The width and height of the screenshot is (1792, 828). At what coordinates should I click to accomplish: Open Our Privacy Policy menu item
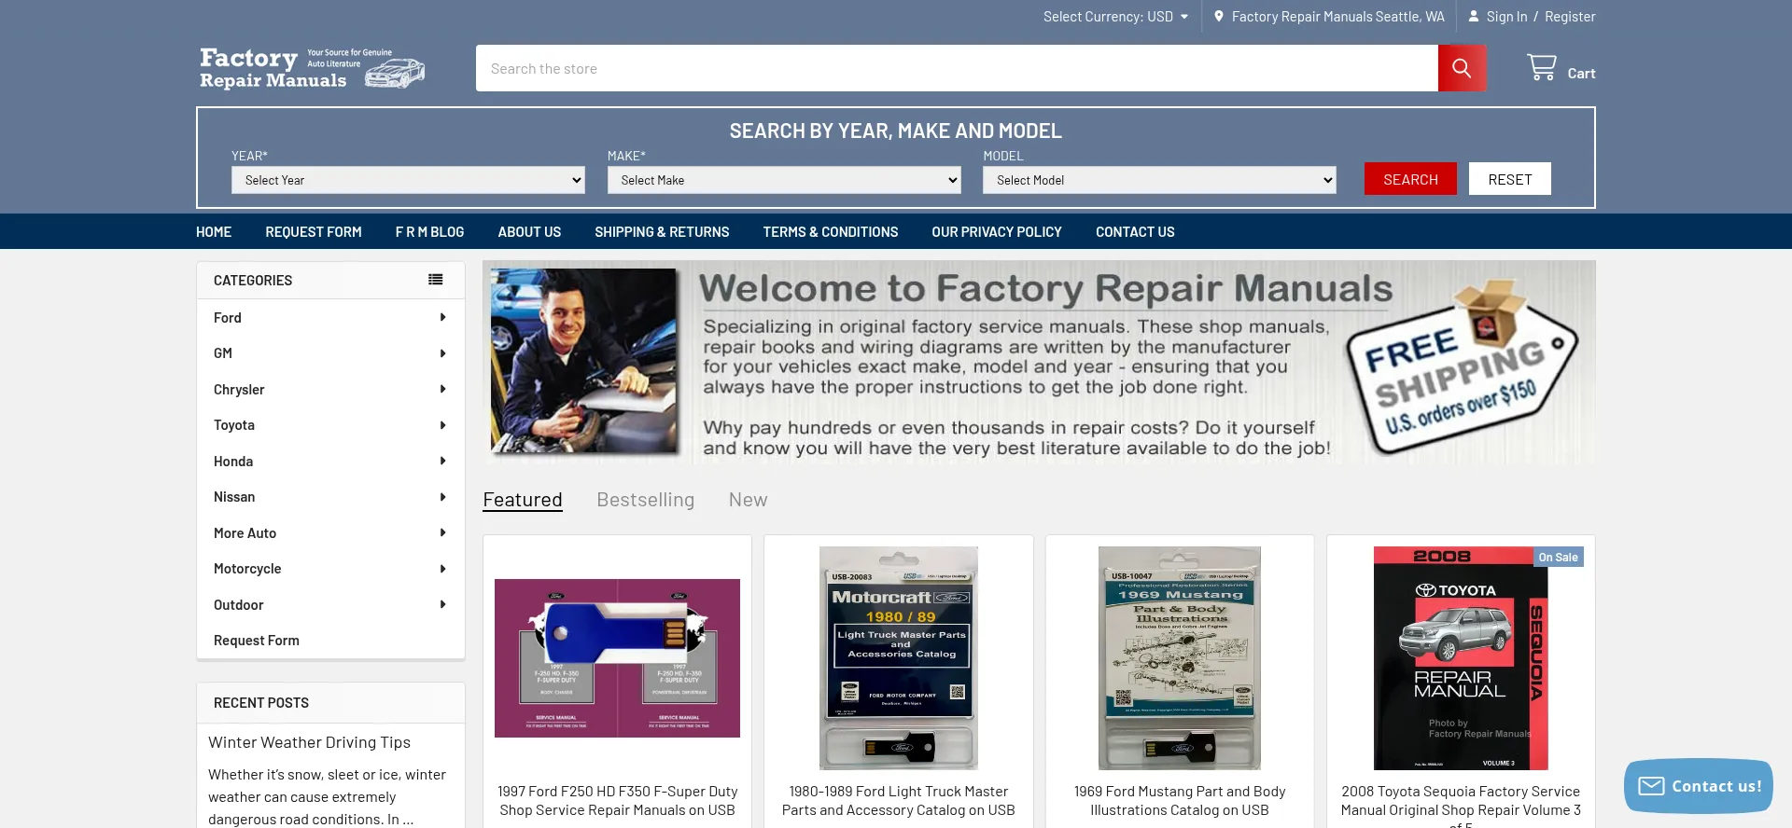click(x=997, y=231)
